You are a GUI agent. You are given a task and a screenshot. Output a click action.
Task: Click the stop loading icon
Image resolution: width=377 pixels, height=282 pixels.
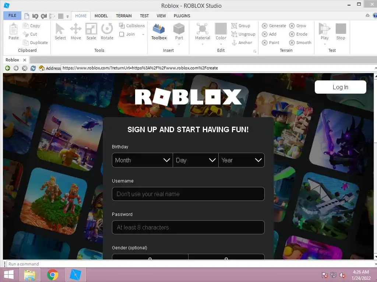pos(25,68)
